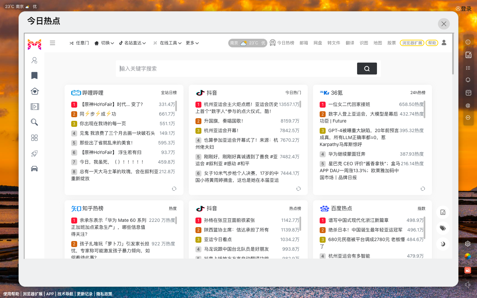Click the speaker volume icon
Screen dimensions: 477x298
pyautogui.click(x=468, y=284)
